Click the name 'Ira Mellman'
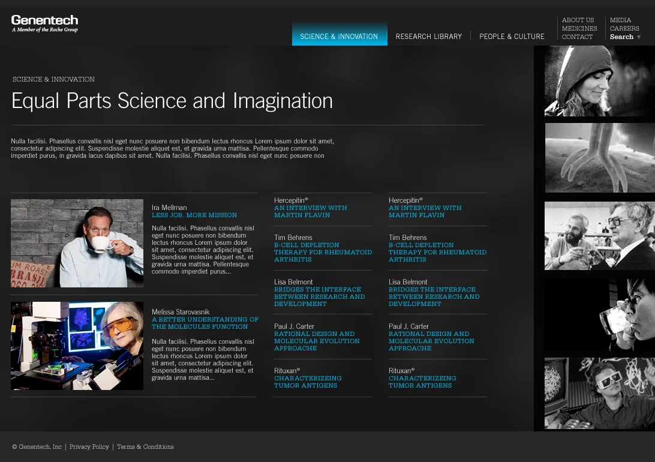 [x=169, y=208]
